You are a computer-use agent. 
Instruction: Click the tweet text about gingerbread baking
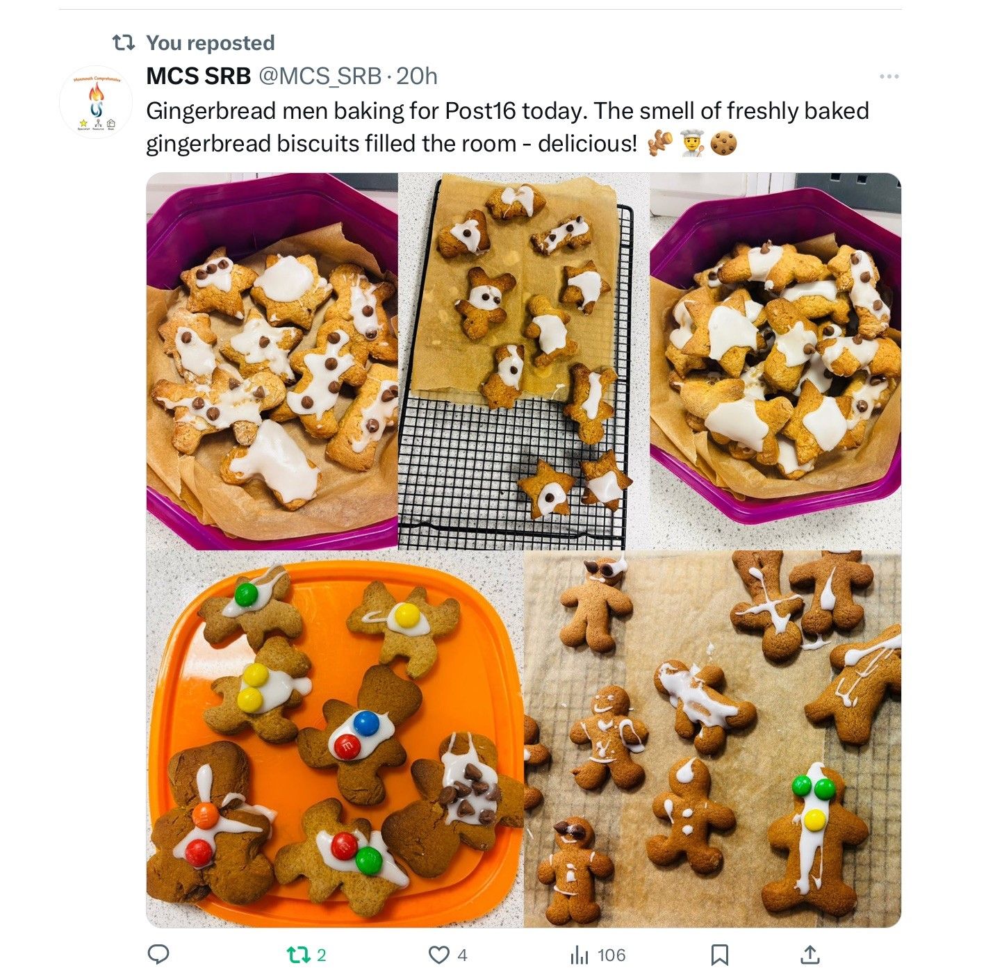(x=507, y=127)
